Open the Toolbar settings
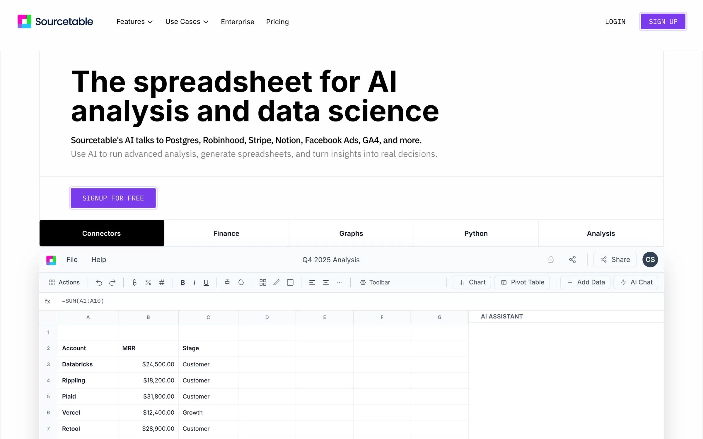Viewport: 703px width, 439px height. tap(375, 282)
